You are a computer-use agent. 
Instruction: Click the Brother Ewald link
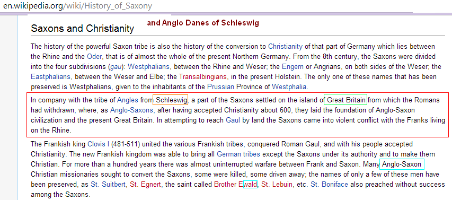point(235,185)
